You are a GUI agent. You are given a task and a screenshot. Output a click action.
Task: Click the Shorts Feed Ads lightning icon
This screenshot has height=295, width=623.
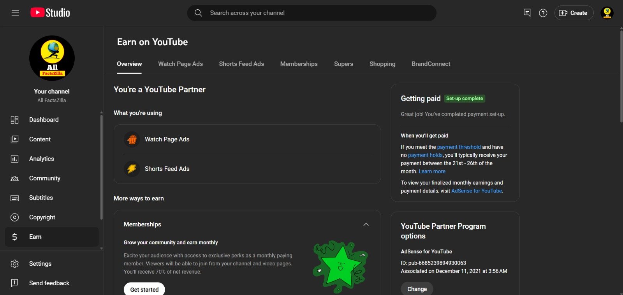tap(132, 169)
